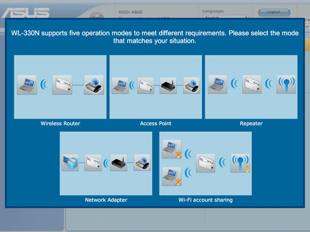The height and width of the screenshot is (232, 310).
Task: Click laptop icon in Wireless Router diagram
Action: pos(27,85)
